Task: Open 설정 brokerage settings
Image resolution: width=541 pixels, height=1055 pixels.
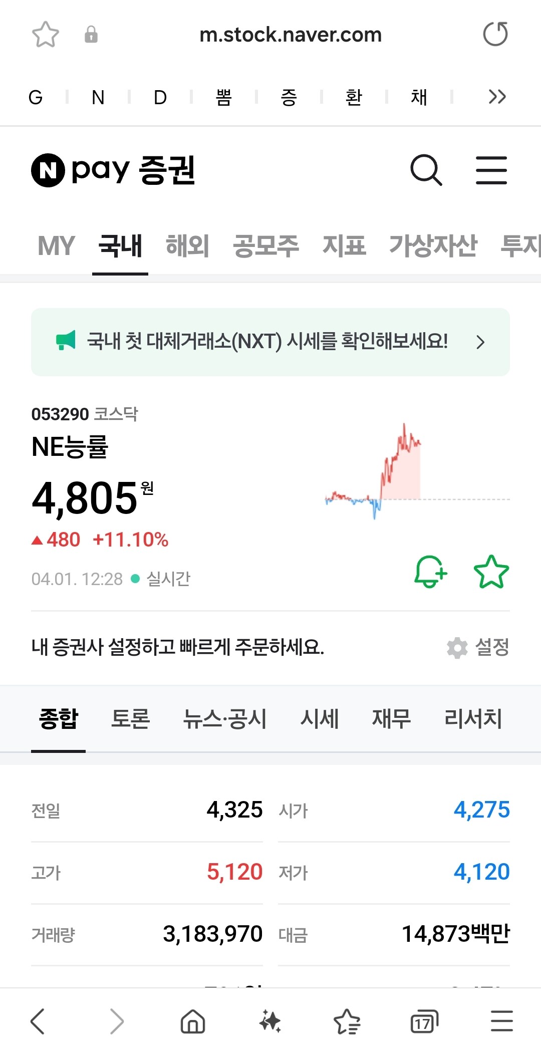Action: (x=478, y=647)
